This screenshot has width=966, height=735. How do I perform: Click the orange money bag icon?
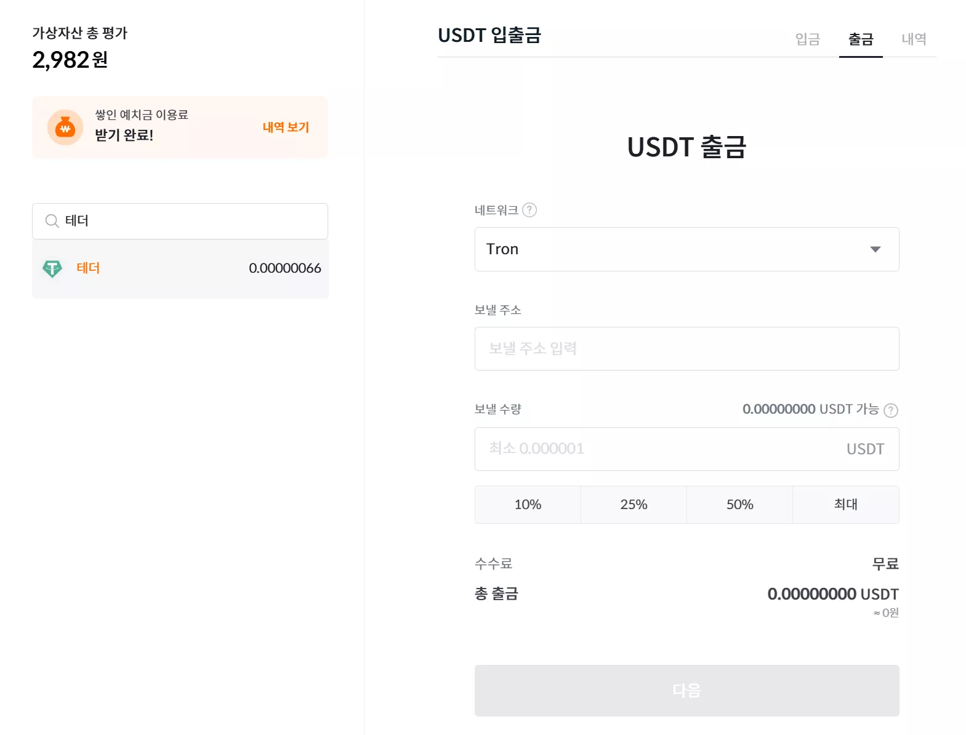[65, 127]
